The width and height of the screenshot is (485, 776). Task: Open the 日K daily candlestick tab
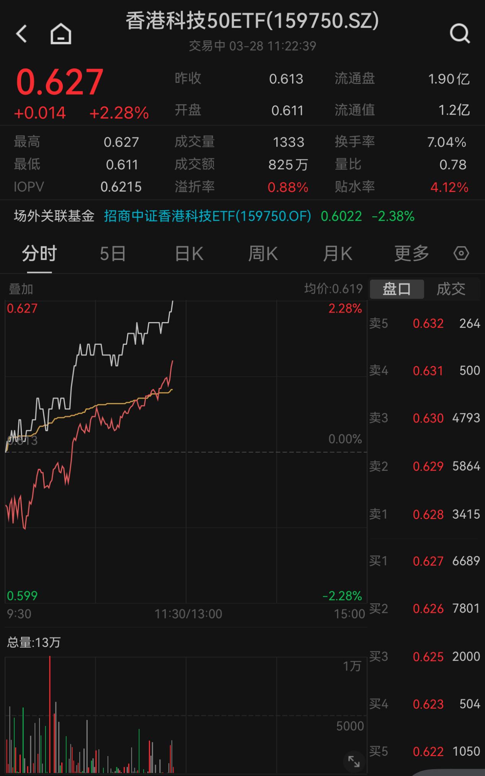[x=189, y=254]
